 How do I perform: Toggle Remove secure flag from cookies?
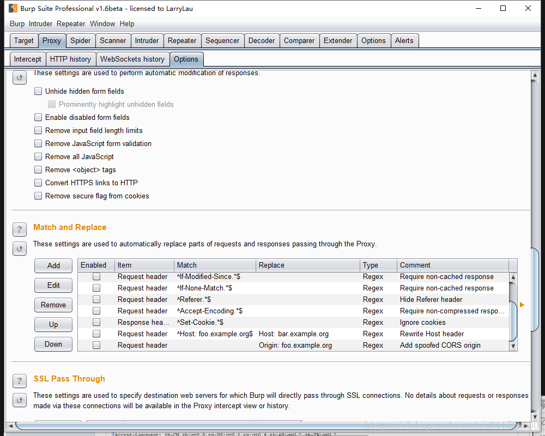pos(38,196)
